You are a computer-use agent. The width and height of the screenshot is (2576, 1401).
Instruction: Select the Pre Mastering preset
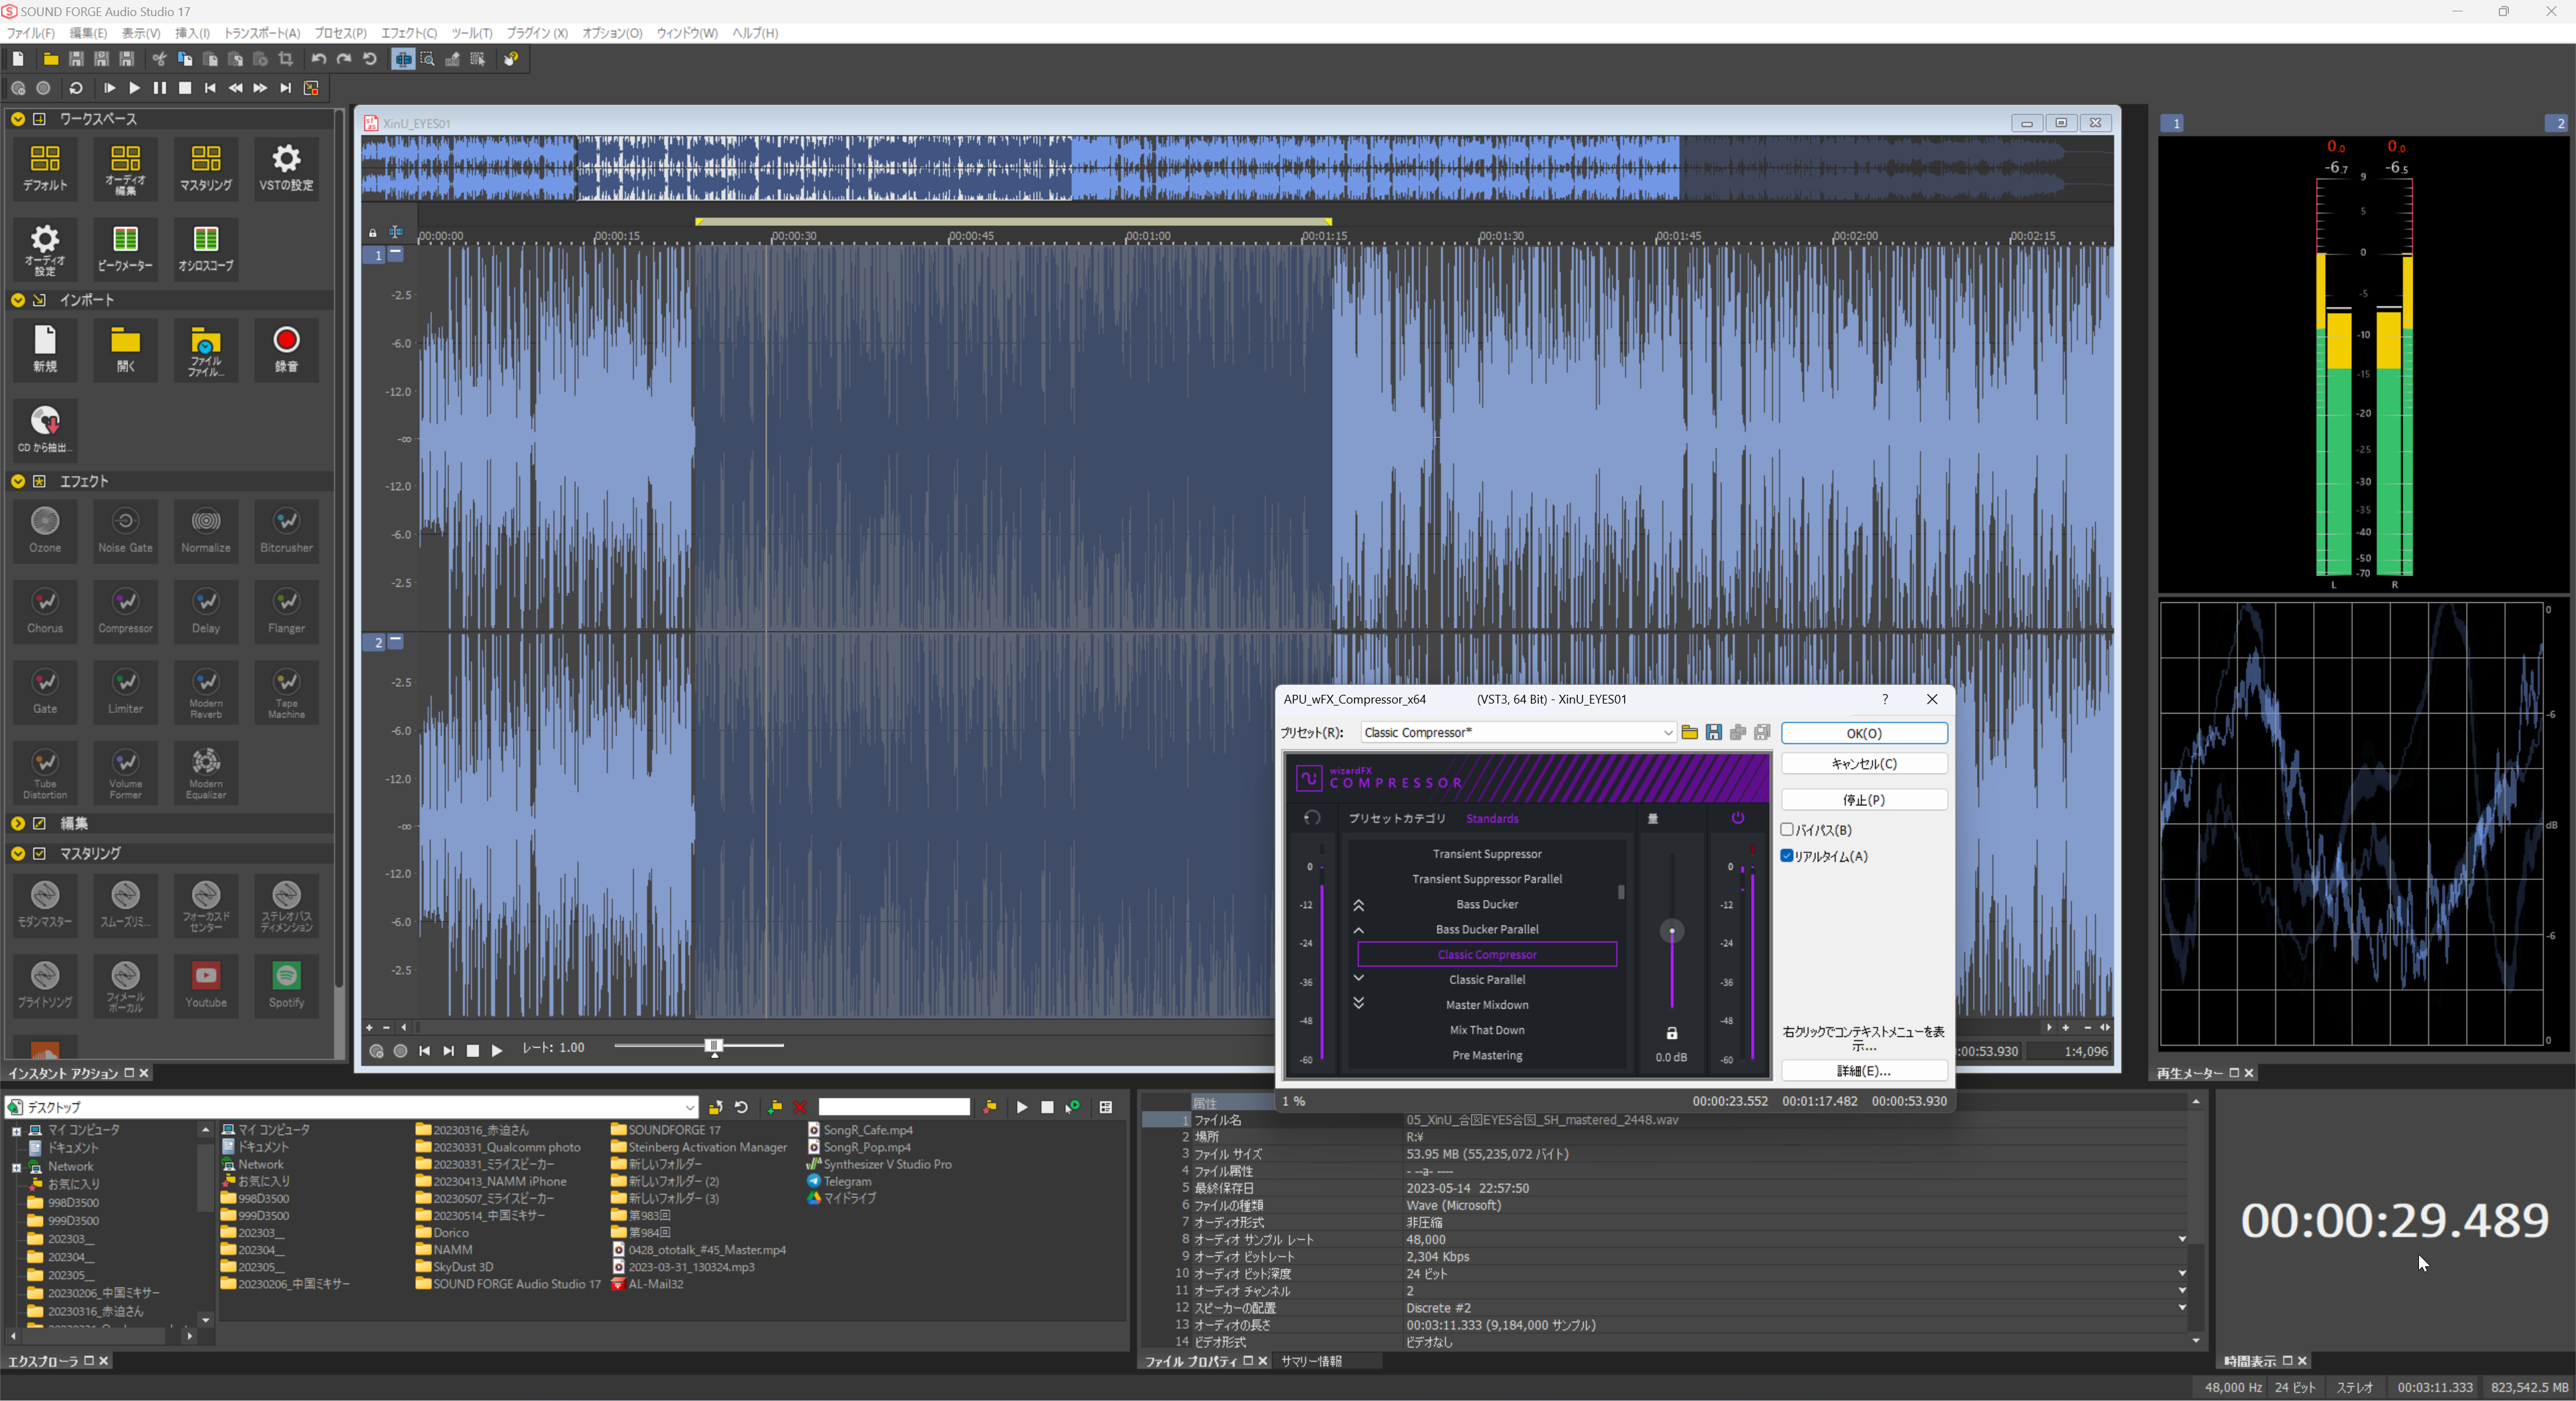[1487, 1055]
